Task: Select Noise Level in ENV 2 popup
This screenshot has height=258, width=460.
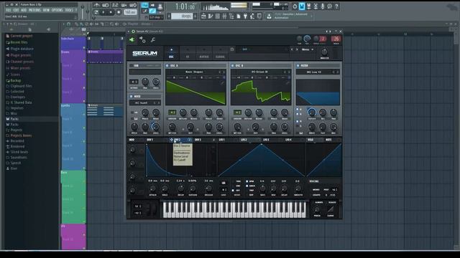Action: 180,156
